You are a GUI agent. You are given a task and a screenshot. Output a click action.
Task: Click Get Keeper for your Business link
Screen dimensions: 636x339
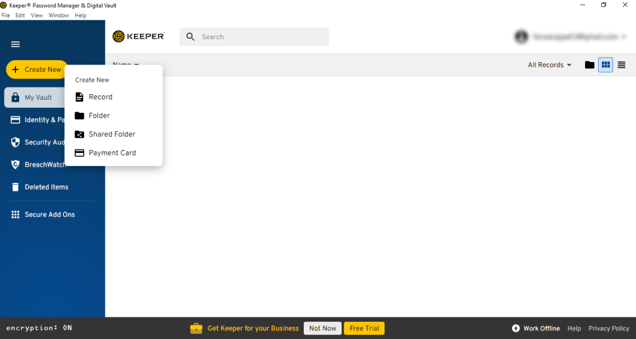(253, 328)
